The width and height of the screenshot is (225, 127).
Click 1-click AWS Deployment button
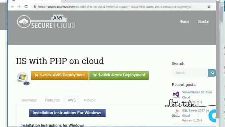click(x=60, y=75)
